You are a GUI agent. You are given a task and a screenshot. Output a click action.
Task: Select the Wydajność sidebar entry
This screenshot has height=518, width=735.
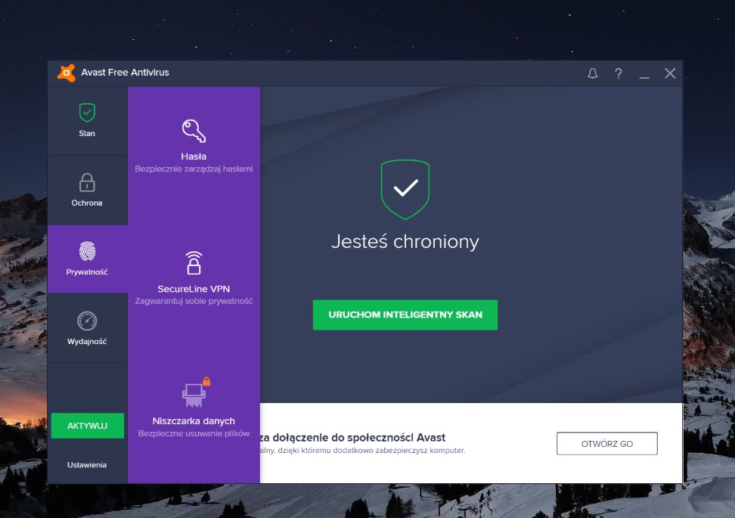tap(86, 340)
